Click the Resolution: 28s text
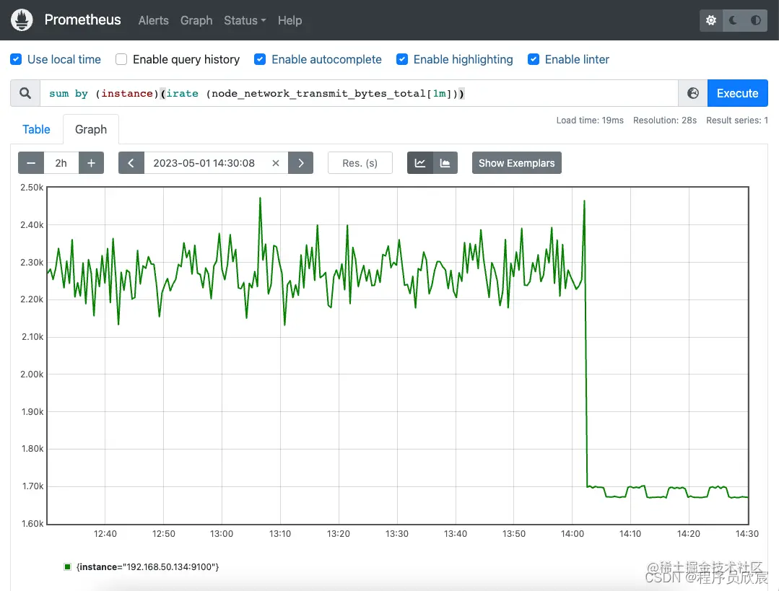Viewport: 779px width, 591px height. (665, 121)
